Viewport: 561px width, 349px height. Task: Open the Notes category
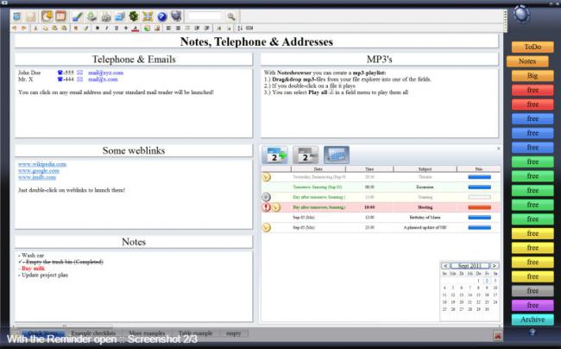point(527,61)
